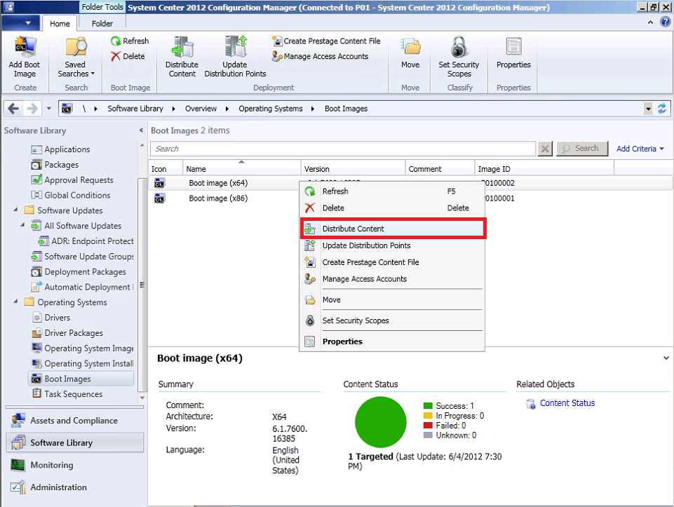This screenshot has height=507, width=674.
Task: Clear the search with the X button
Action: (x=545, y=149)
